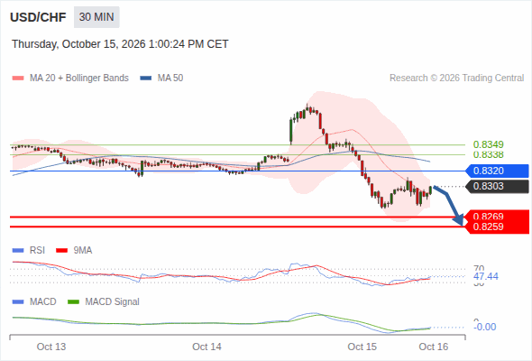Click the MA 20 + Bollinger Bands legend swatch
This screenshot has width=532, height=361.
(x=18, y=79)
